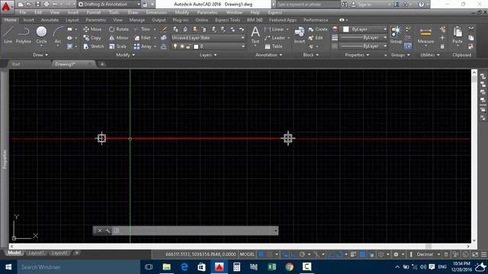
Task: Activate the Copy command
Action: pyautogui.click(x=92, y=38)
